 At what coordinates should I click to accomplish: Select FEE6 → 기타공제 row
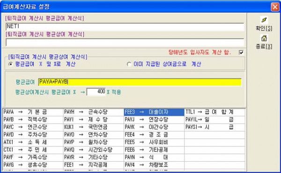pos(154,150)
